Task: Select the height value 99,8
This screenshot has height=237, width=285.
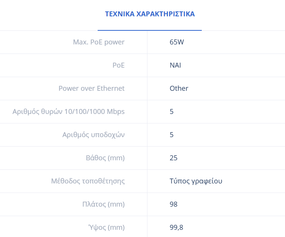Action: coord(177,228)
